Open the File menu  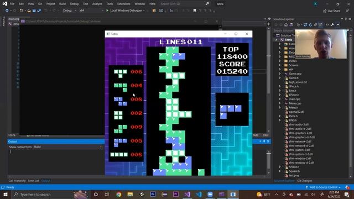[x=12, y=4]
